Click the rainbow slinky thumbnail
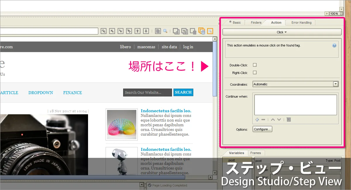The width and height of the screenshot is (351, 190). pos(122,125)
